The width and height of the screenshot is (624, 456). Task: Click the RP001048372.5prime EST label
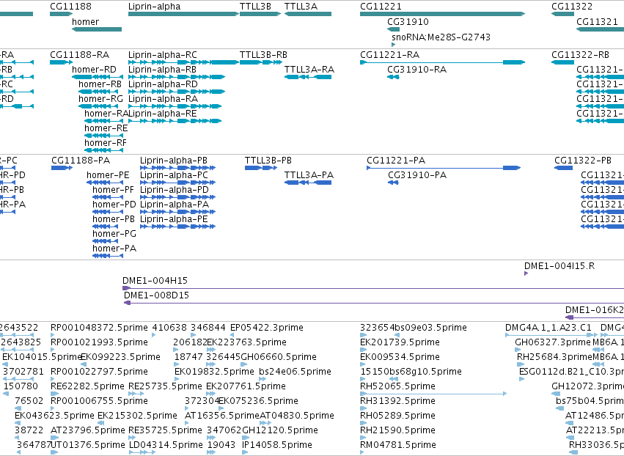(x=99, y=328)
